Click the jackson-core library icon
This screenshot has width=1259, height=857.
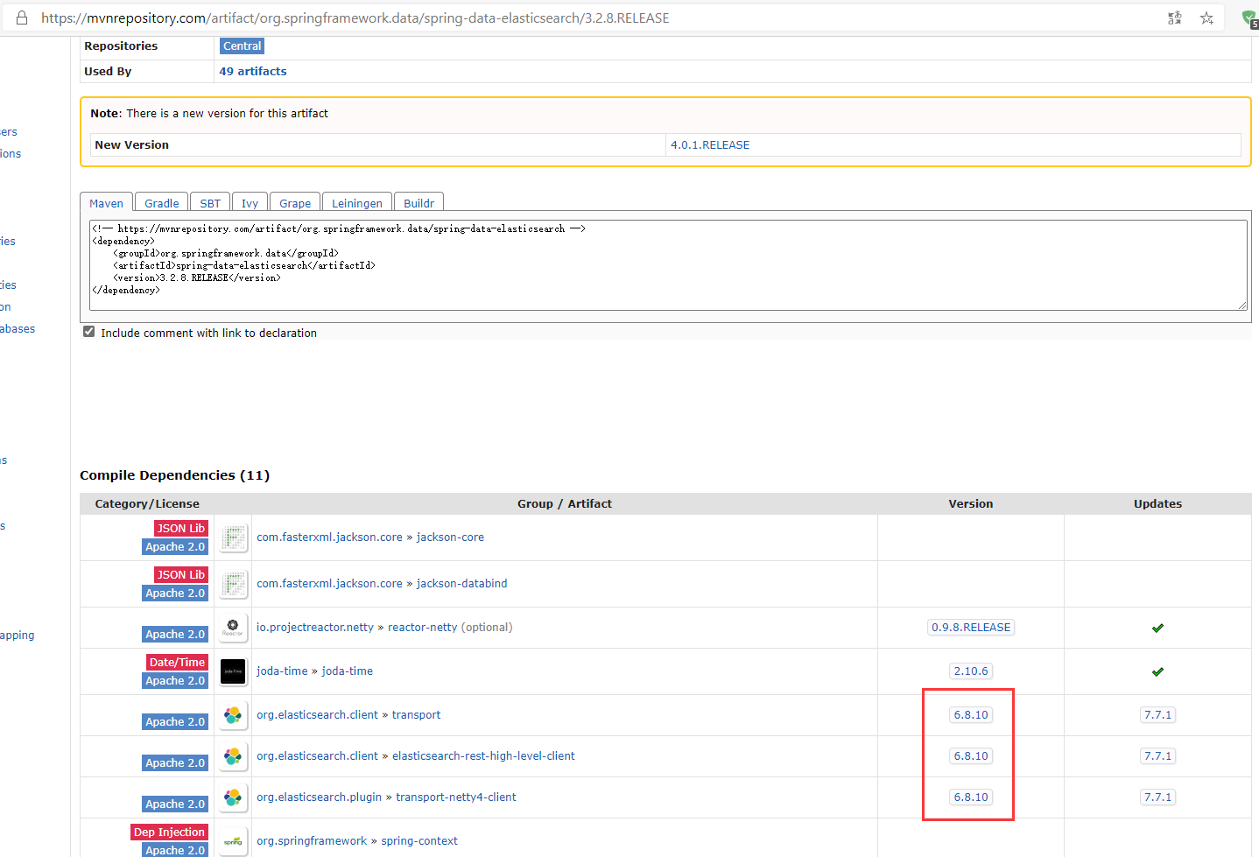(x=233, y=537)
